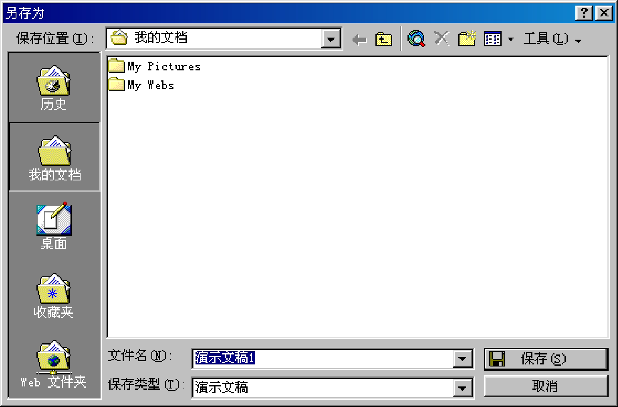Expand the 文件名 filename dropdown arrow
The height and width of the screenshot is (407, 618).
click(x=462, y=359)
